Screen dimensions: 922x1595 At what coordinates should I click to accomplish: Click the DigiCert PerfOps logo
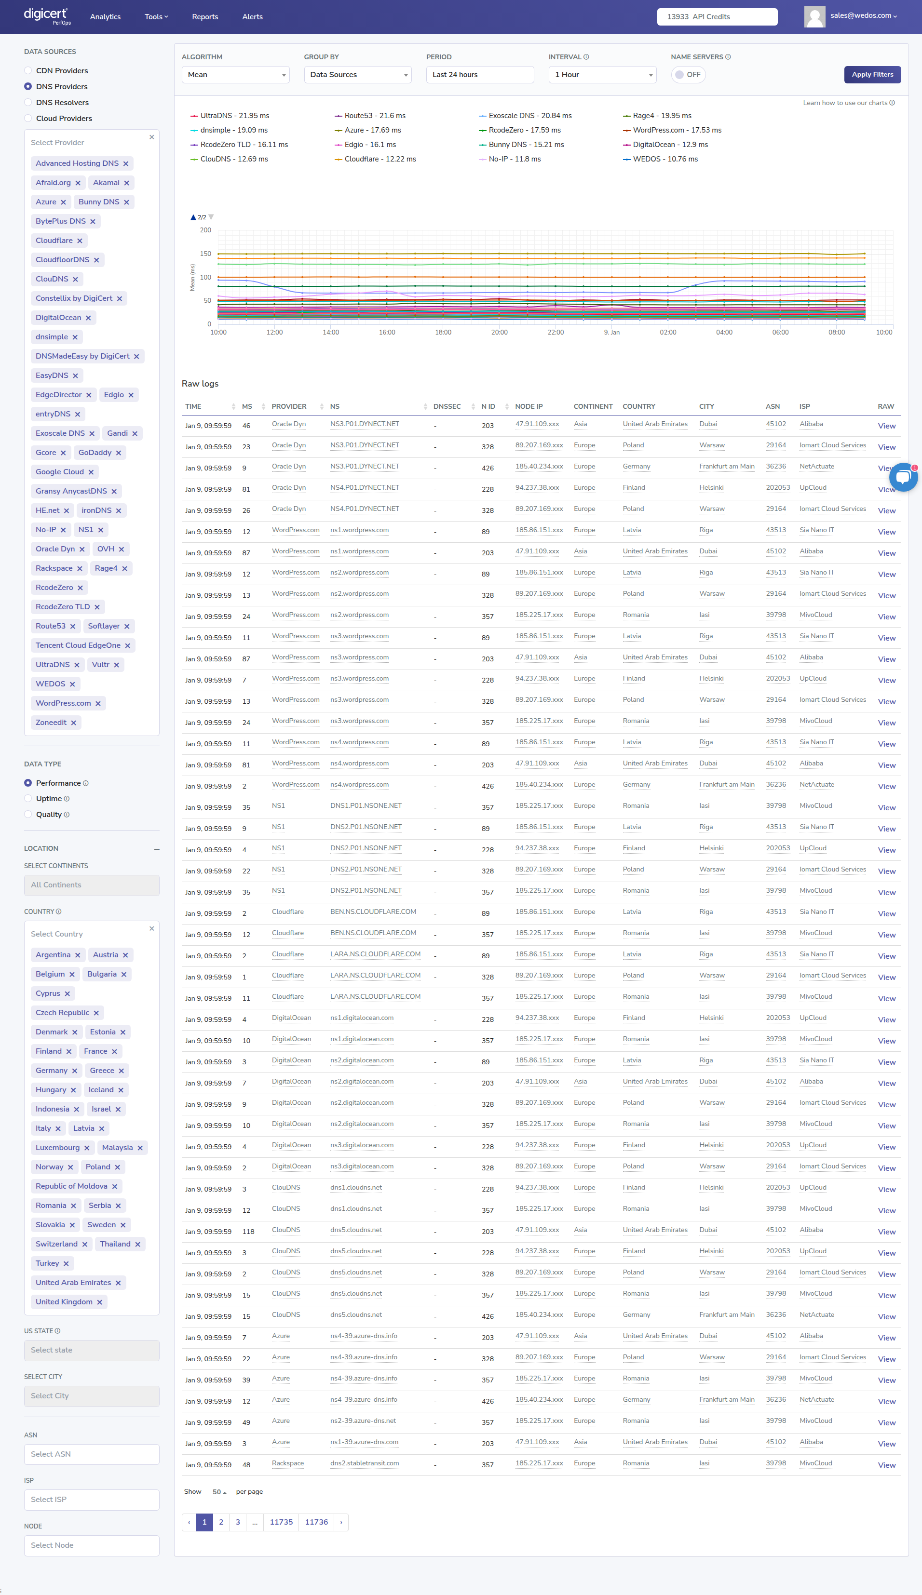[x=47, y=16]
